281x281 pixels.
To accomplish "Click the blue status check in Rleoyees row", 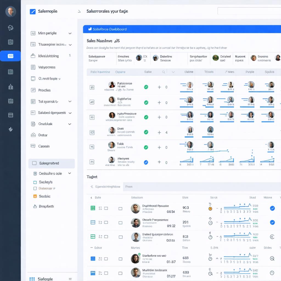I will [146, 162].
